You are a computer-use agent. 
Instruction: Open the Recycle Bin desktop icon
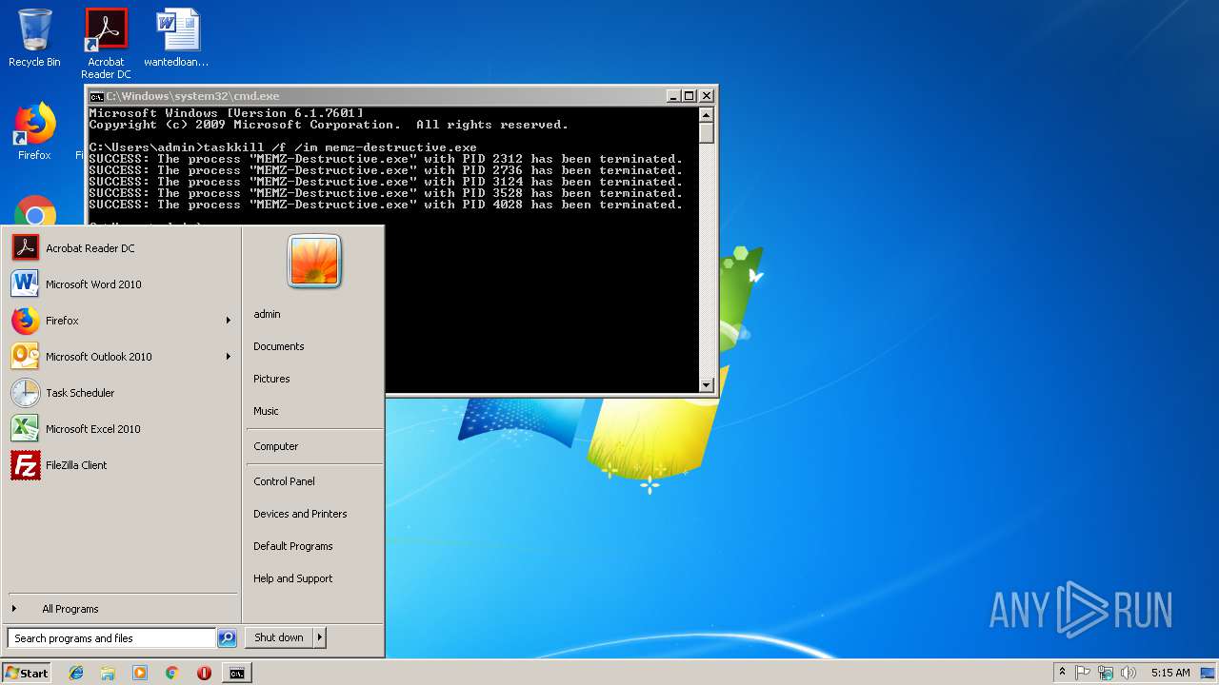(34, 39)
